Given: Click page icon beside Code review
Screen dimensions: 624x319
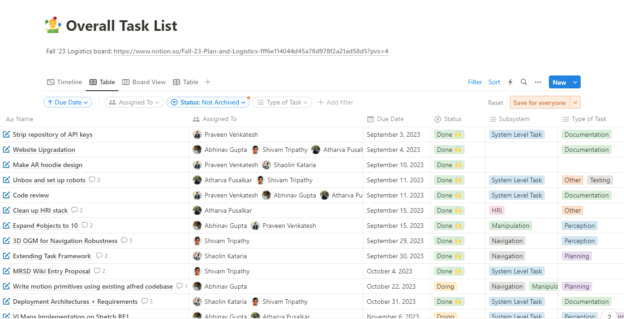Looking at the screenshot, I should pos(6,195).
